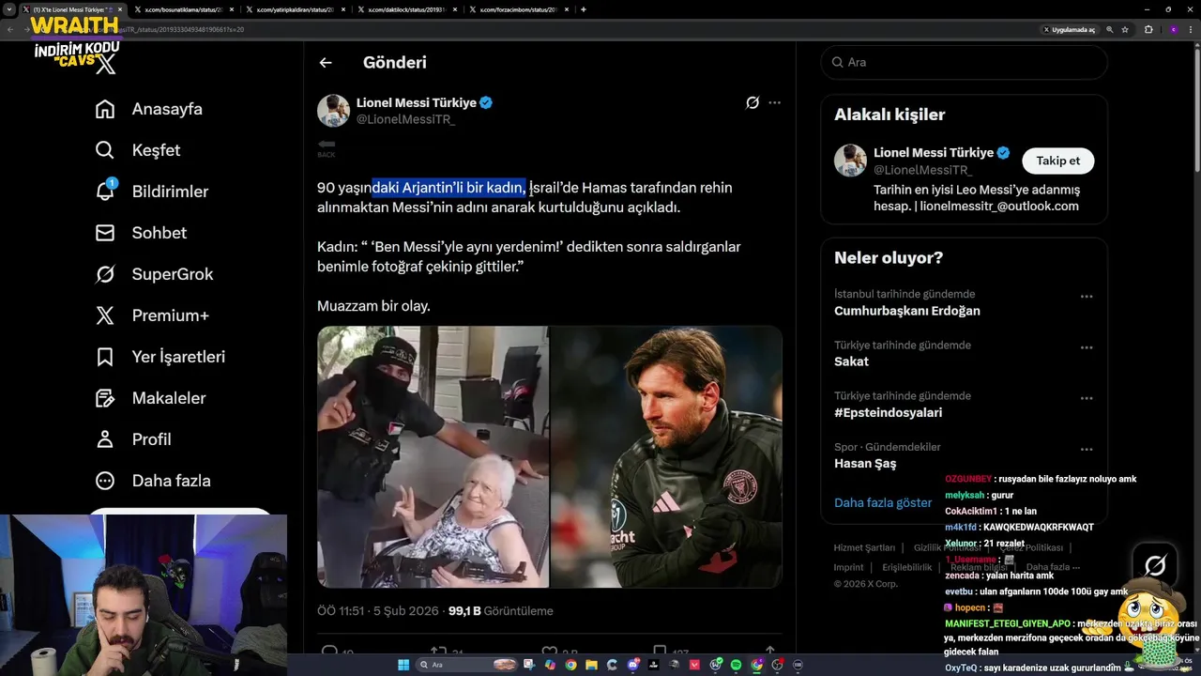Screen dimensions: 1201x676
Task: Click Hizmet Şartları footer link
Action: tap(864, 547)
